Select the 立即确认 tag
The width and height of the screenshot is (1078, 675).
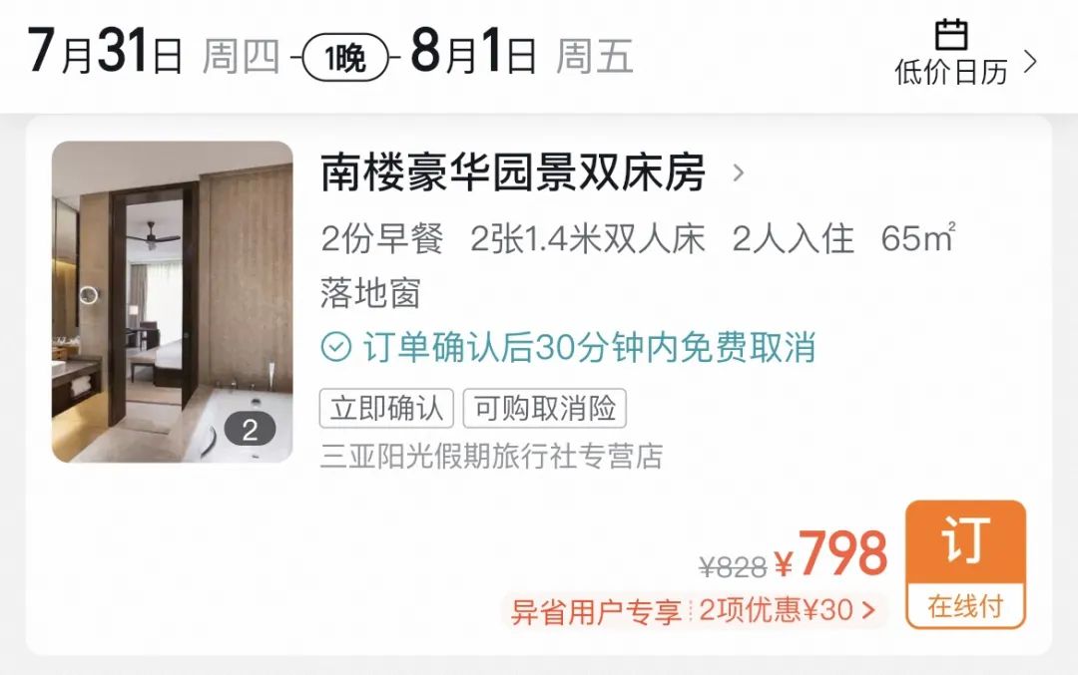click(386, 408)
